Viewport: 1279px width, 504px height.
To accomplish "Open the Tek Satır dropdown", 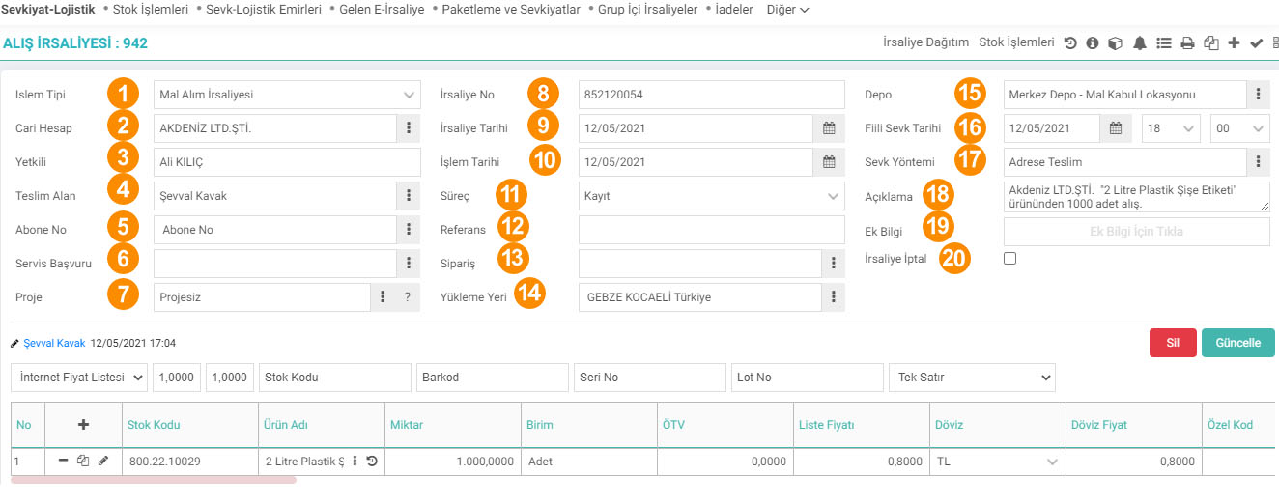I will pyautogui.click(x=972, y=378).
